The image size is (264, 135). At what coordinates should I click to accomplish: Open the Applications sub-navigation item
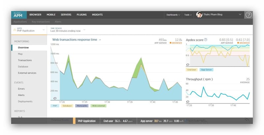tap(20, 22)
